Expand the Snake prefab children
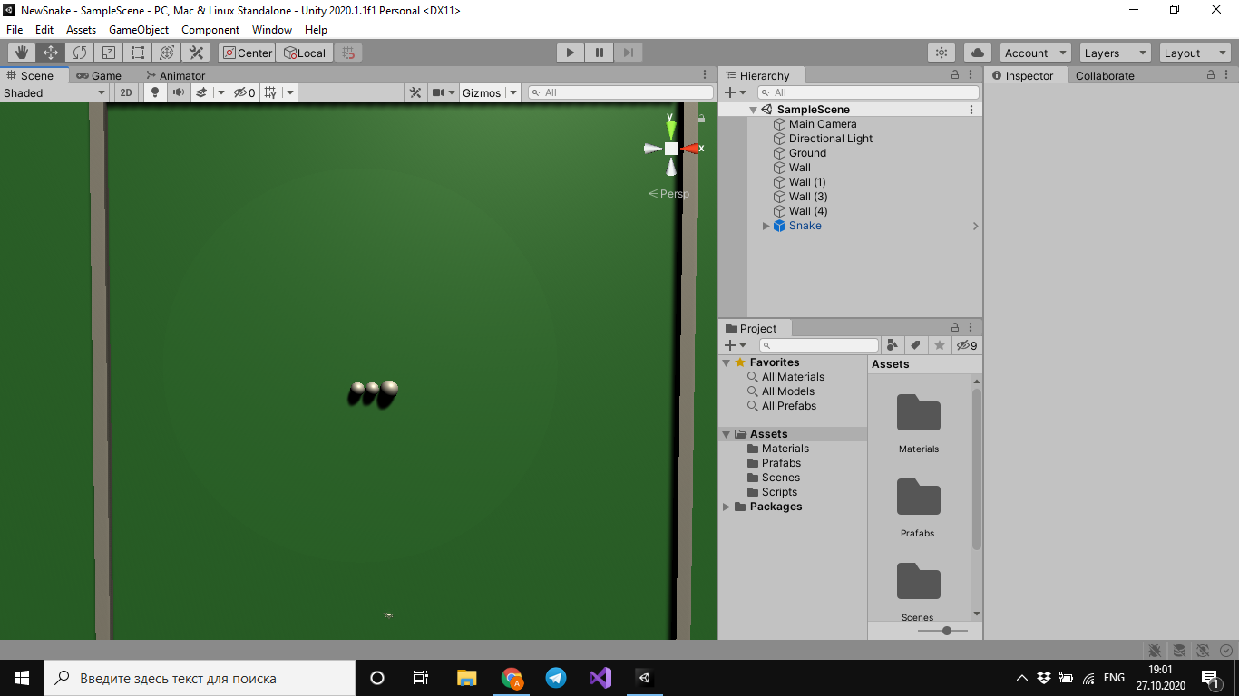This screenshot has height=696, width=1239. point(766,226)
